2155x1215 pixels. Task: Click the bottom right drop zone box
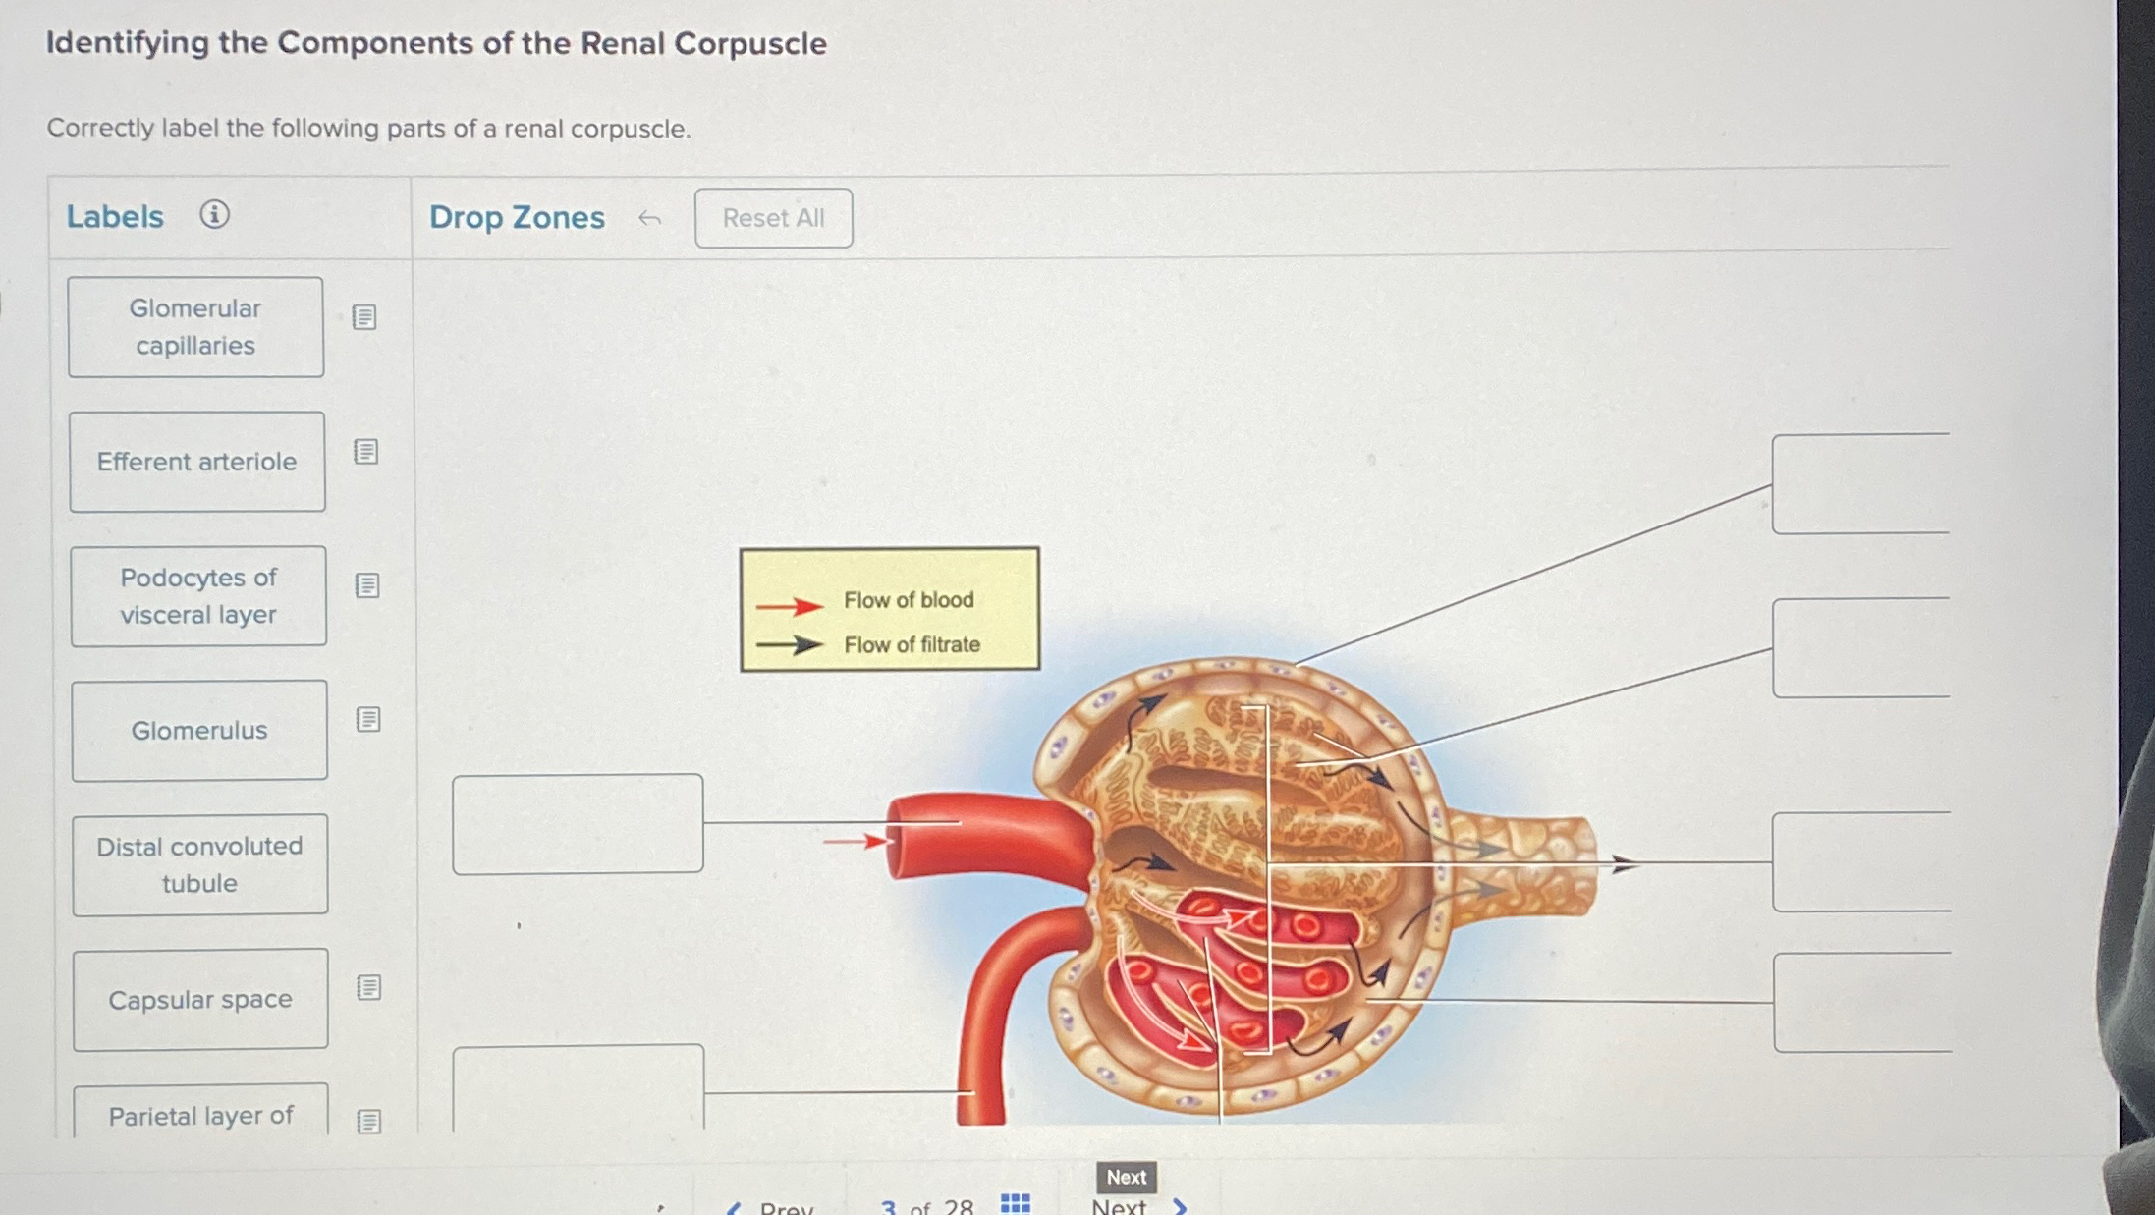coord(1862,1003)
